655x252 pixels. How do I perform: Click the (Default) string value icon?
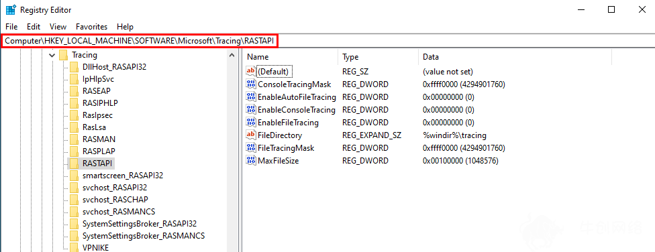[x=250, y=71]
